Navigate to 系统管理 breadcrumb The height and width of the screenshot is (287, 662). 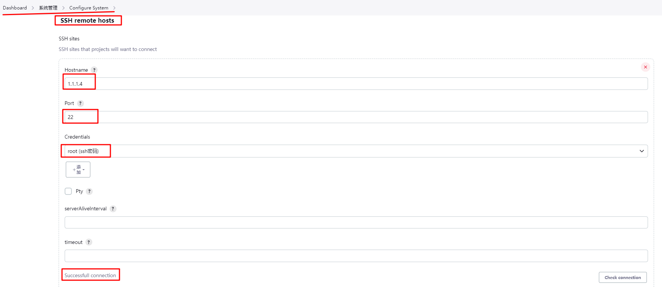pos(48,8)
